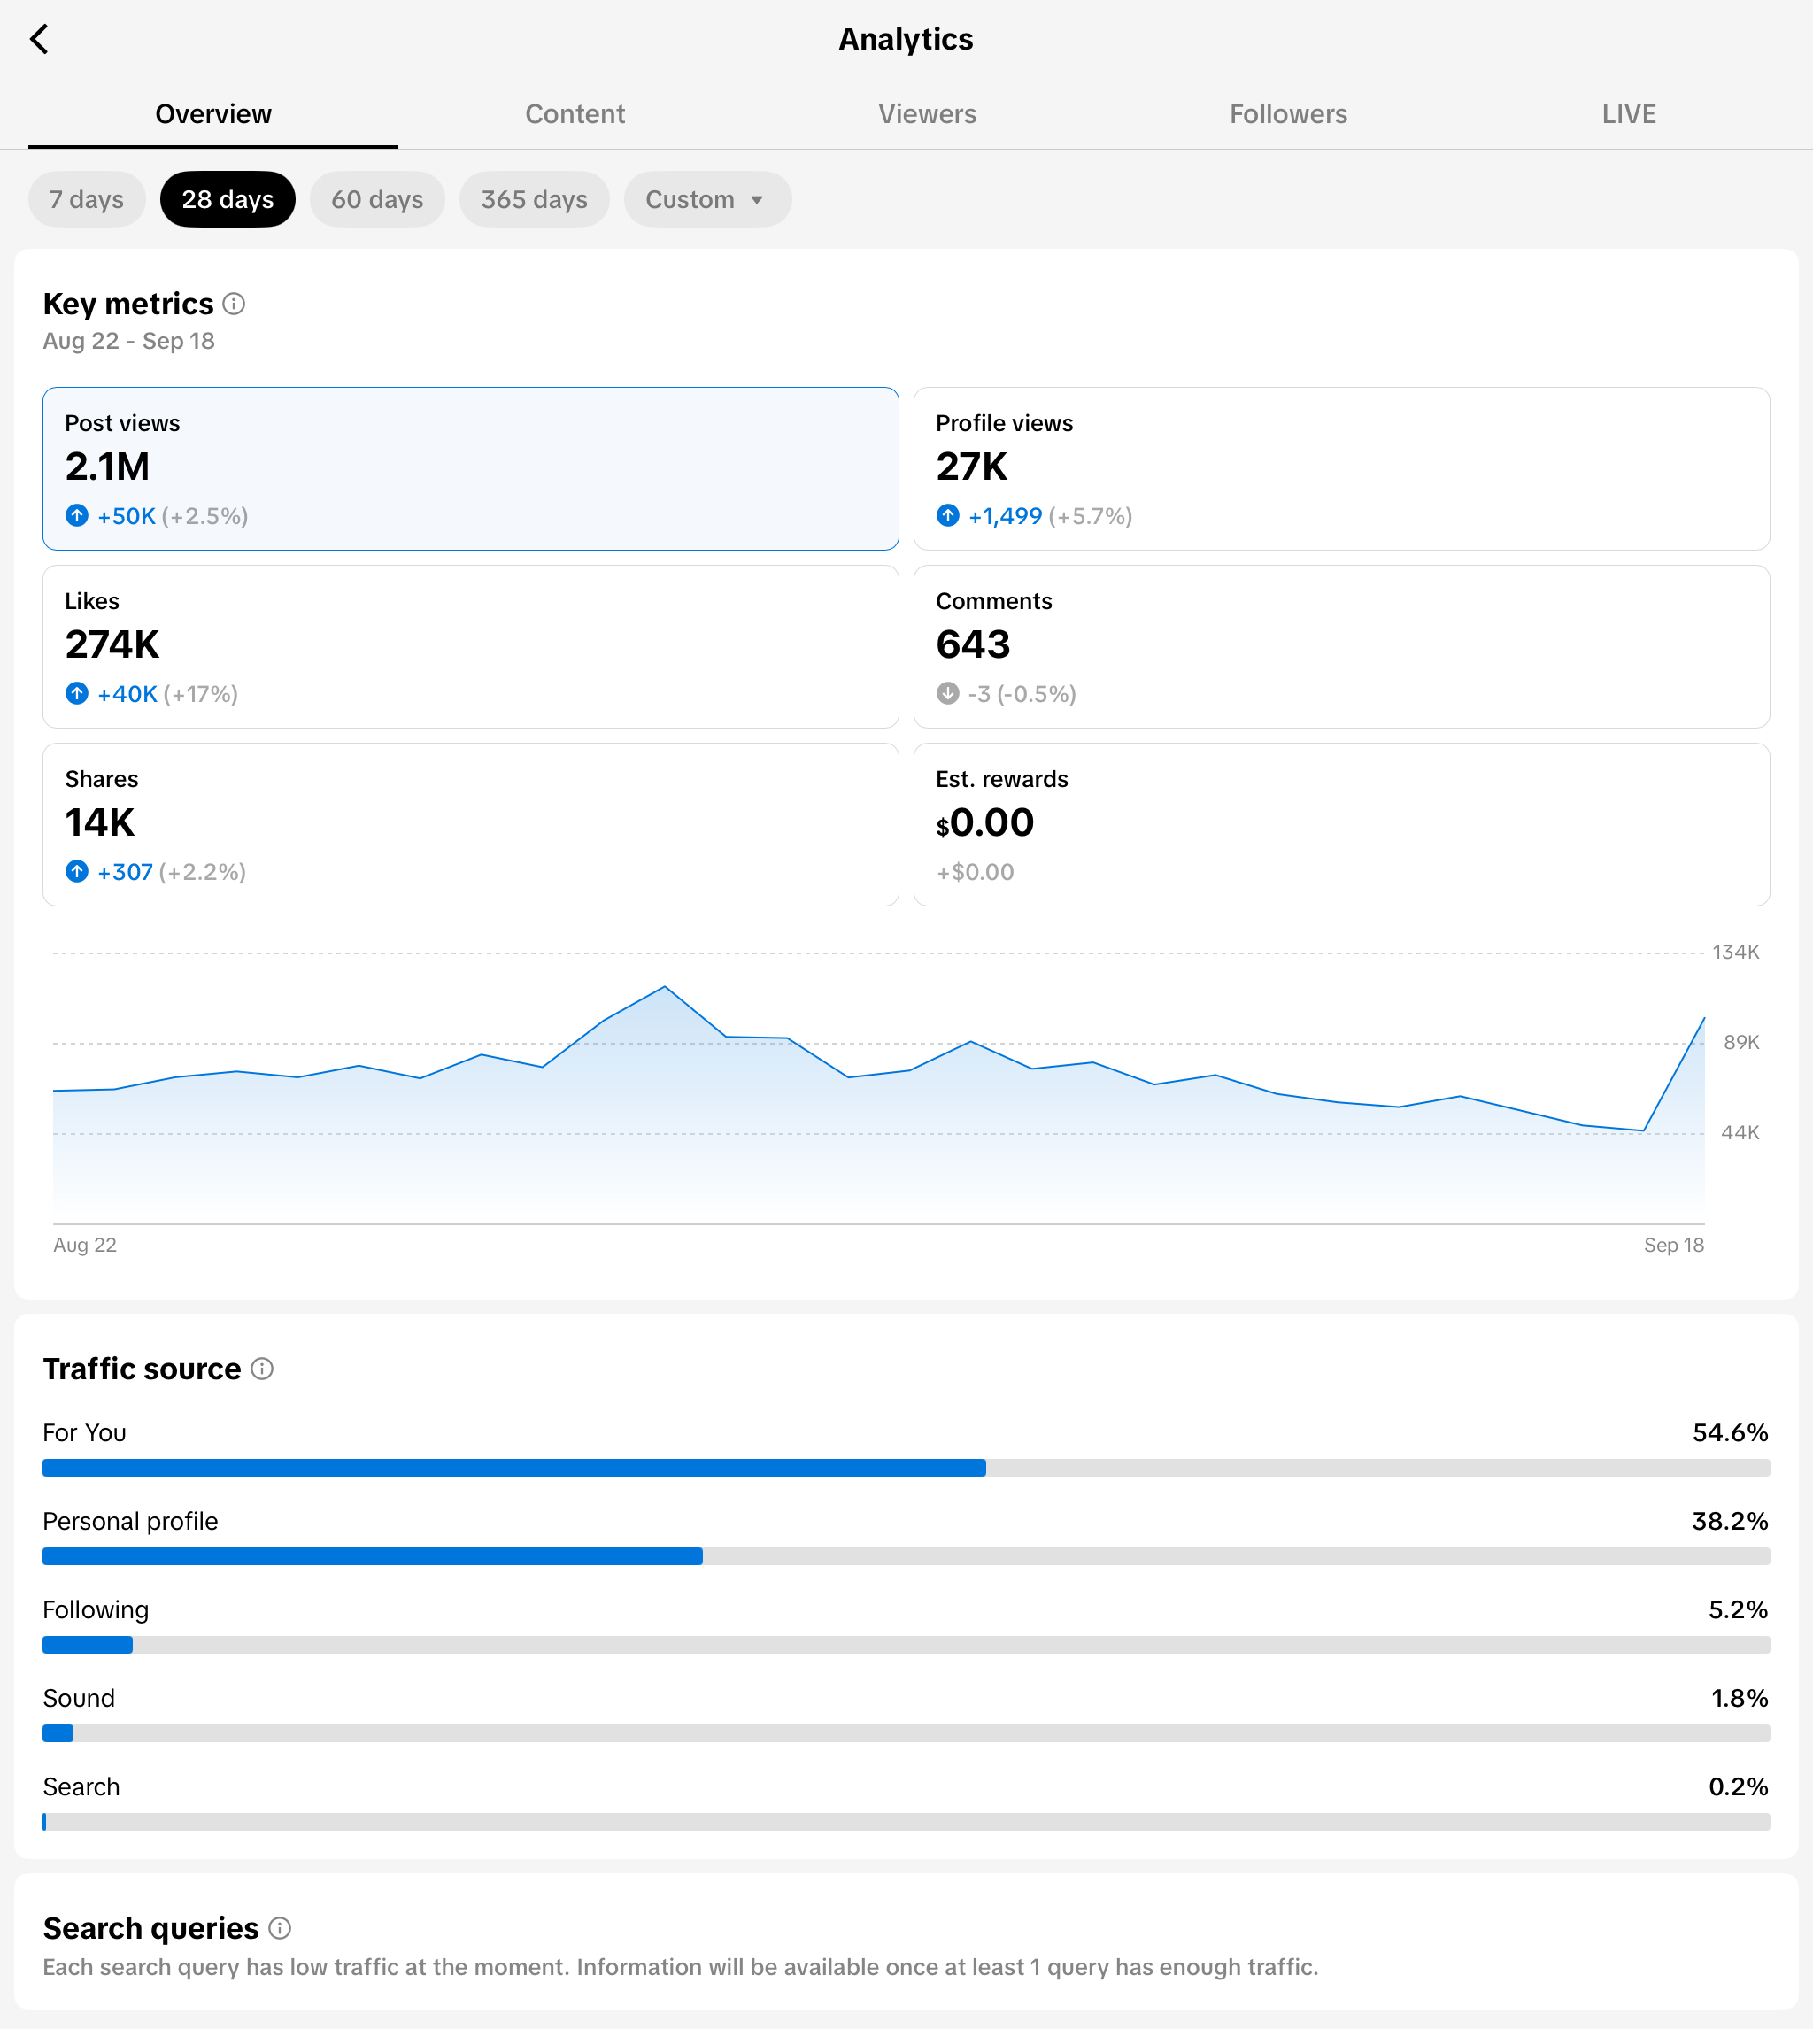The image size is (1813, 2029).
Task: Switch to the Content tab
Action: click(575, 113)
